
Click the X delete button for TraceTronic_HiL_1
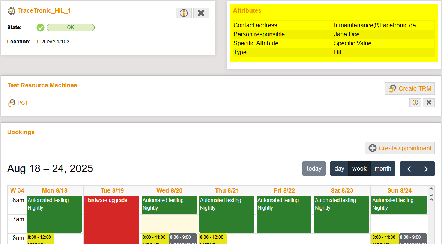click(x=201, y=13)
